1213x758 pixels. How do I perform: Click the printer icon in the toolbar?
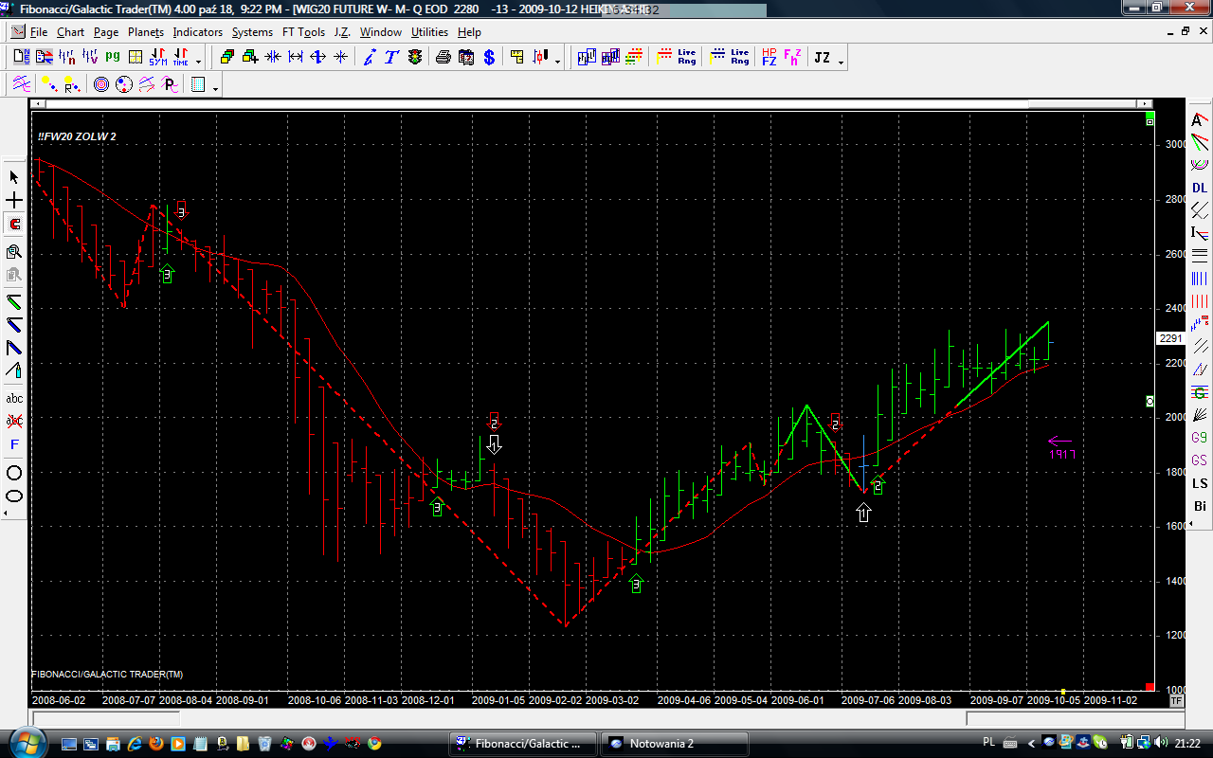443,58
